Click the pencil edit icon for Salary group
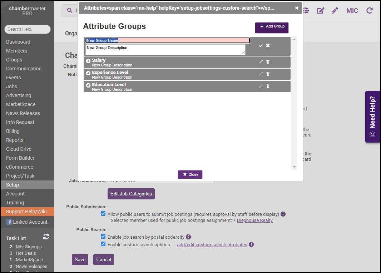Image resolution: width=381 pixels, height=273 pixels. (x=261, y=62)
